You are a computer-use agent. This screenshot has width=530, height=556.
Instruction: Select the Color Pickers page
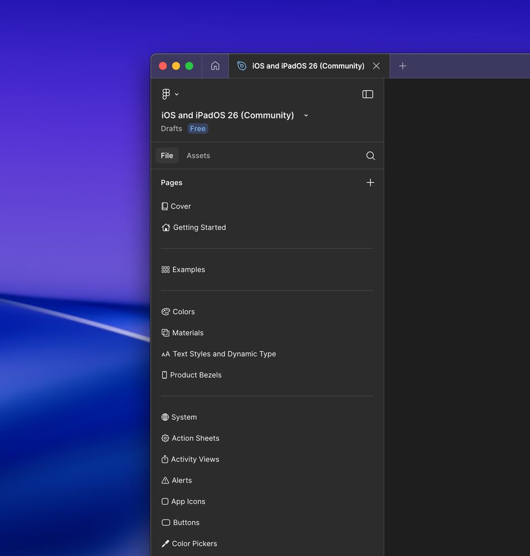point(194,544)
